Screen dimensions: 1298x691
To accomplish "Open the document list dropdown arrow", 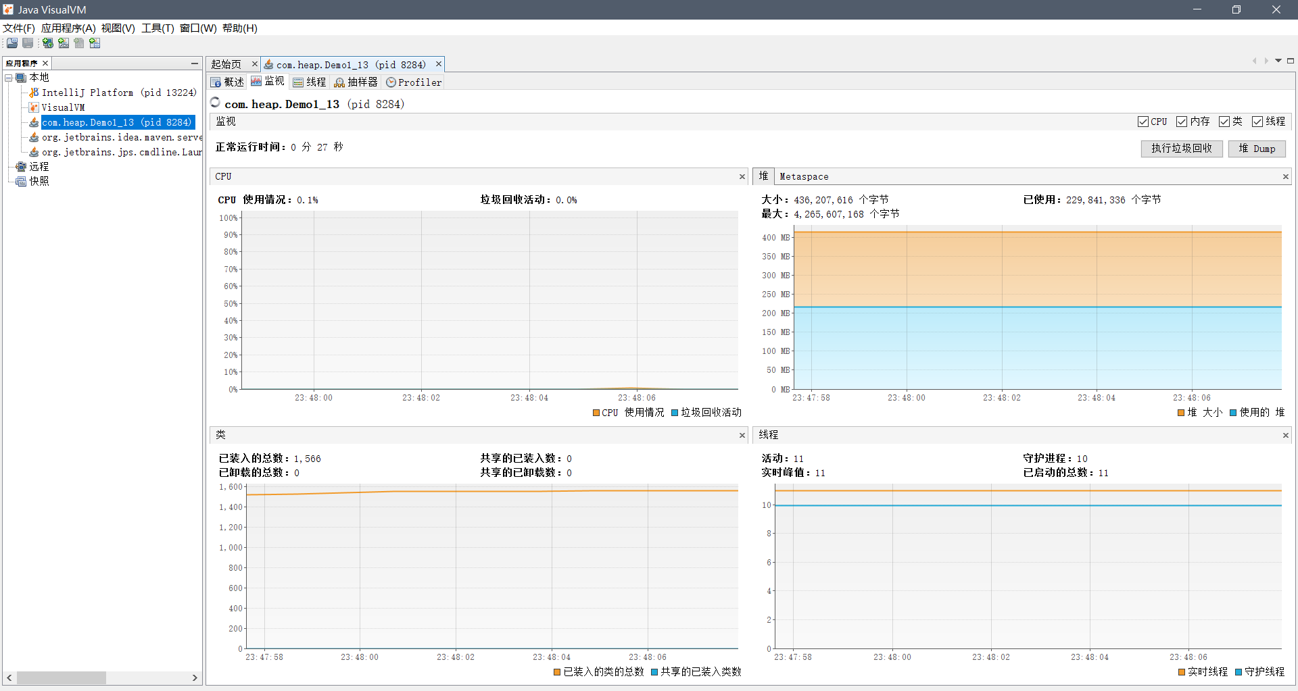I will click(x=1278, y=61).
